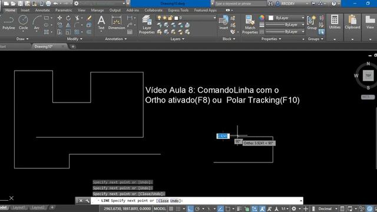Screen dimensions: 377x212
Task: Click the TOP face of ViewCube
Action: point(368,75)
